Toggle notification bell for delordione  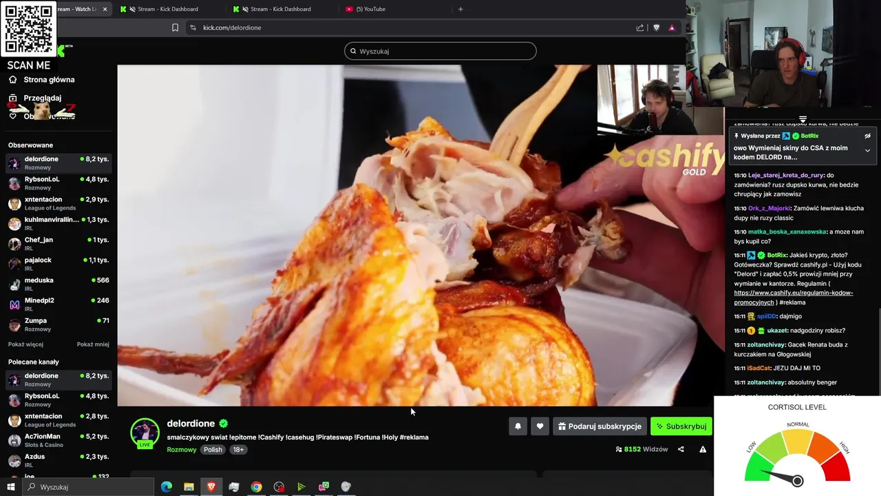click(518, 426)
